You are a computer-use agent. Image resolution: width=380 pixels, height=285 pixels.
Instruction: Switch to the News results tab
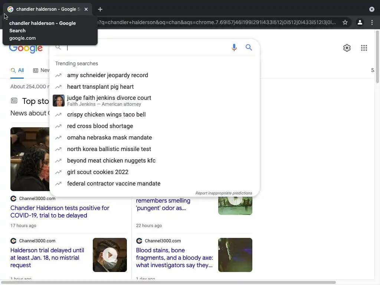41,70
